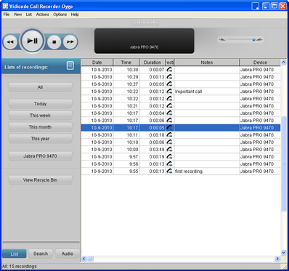Click the time 10:29 cell
This screenshot has width=289, height=271.
point(126,77)
